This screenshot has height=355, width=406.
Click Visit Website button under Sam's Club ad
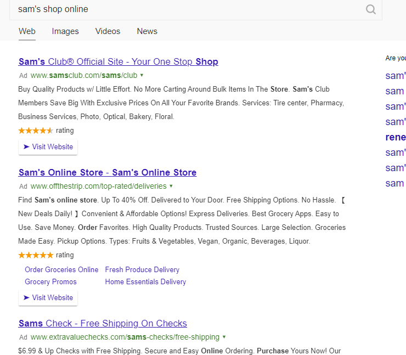(48, 147)
